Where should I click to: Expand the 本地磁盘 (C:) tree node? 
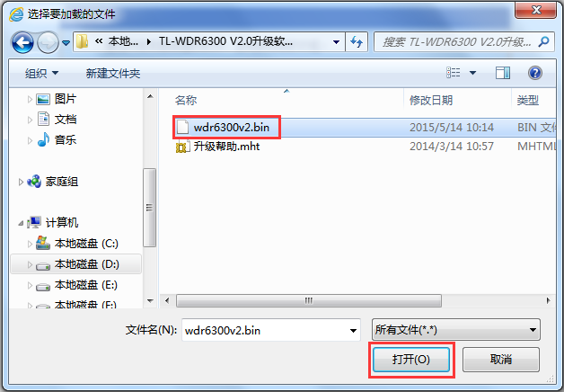30,244
